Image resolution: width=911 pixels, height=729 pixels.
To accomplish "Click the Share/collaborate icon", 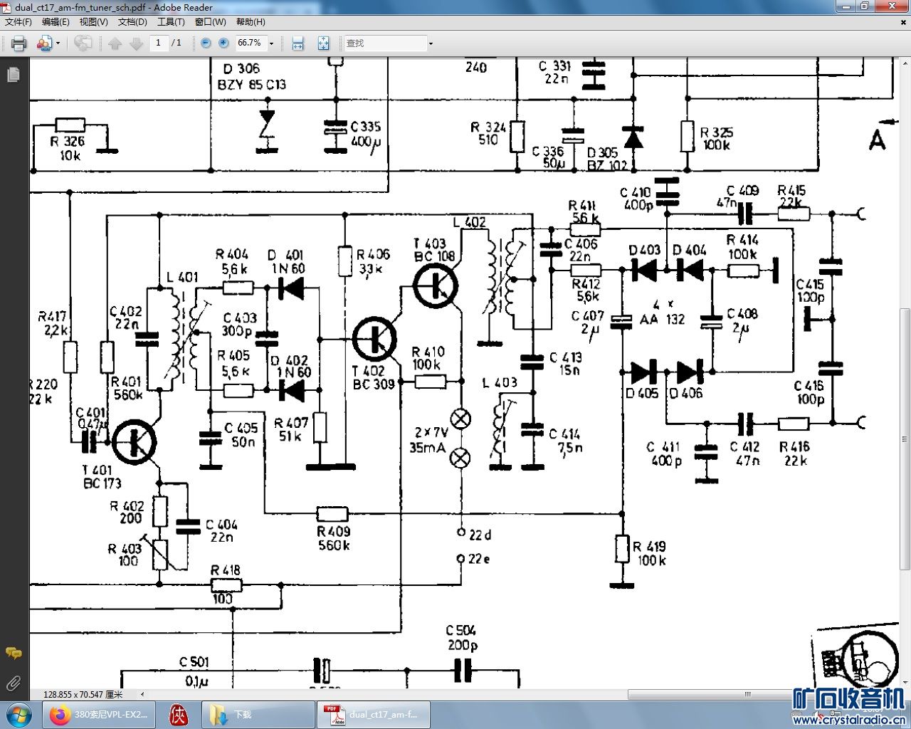I will click(43, 43).
